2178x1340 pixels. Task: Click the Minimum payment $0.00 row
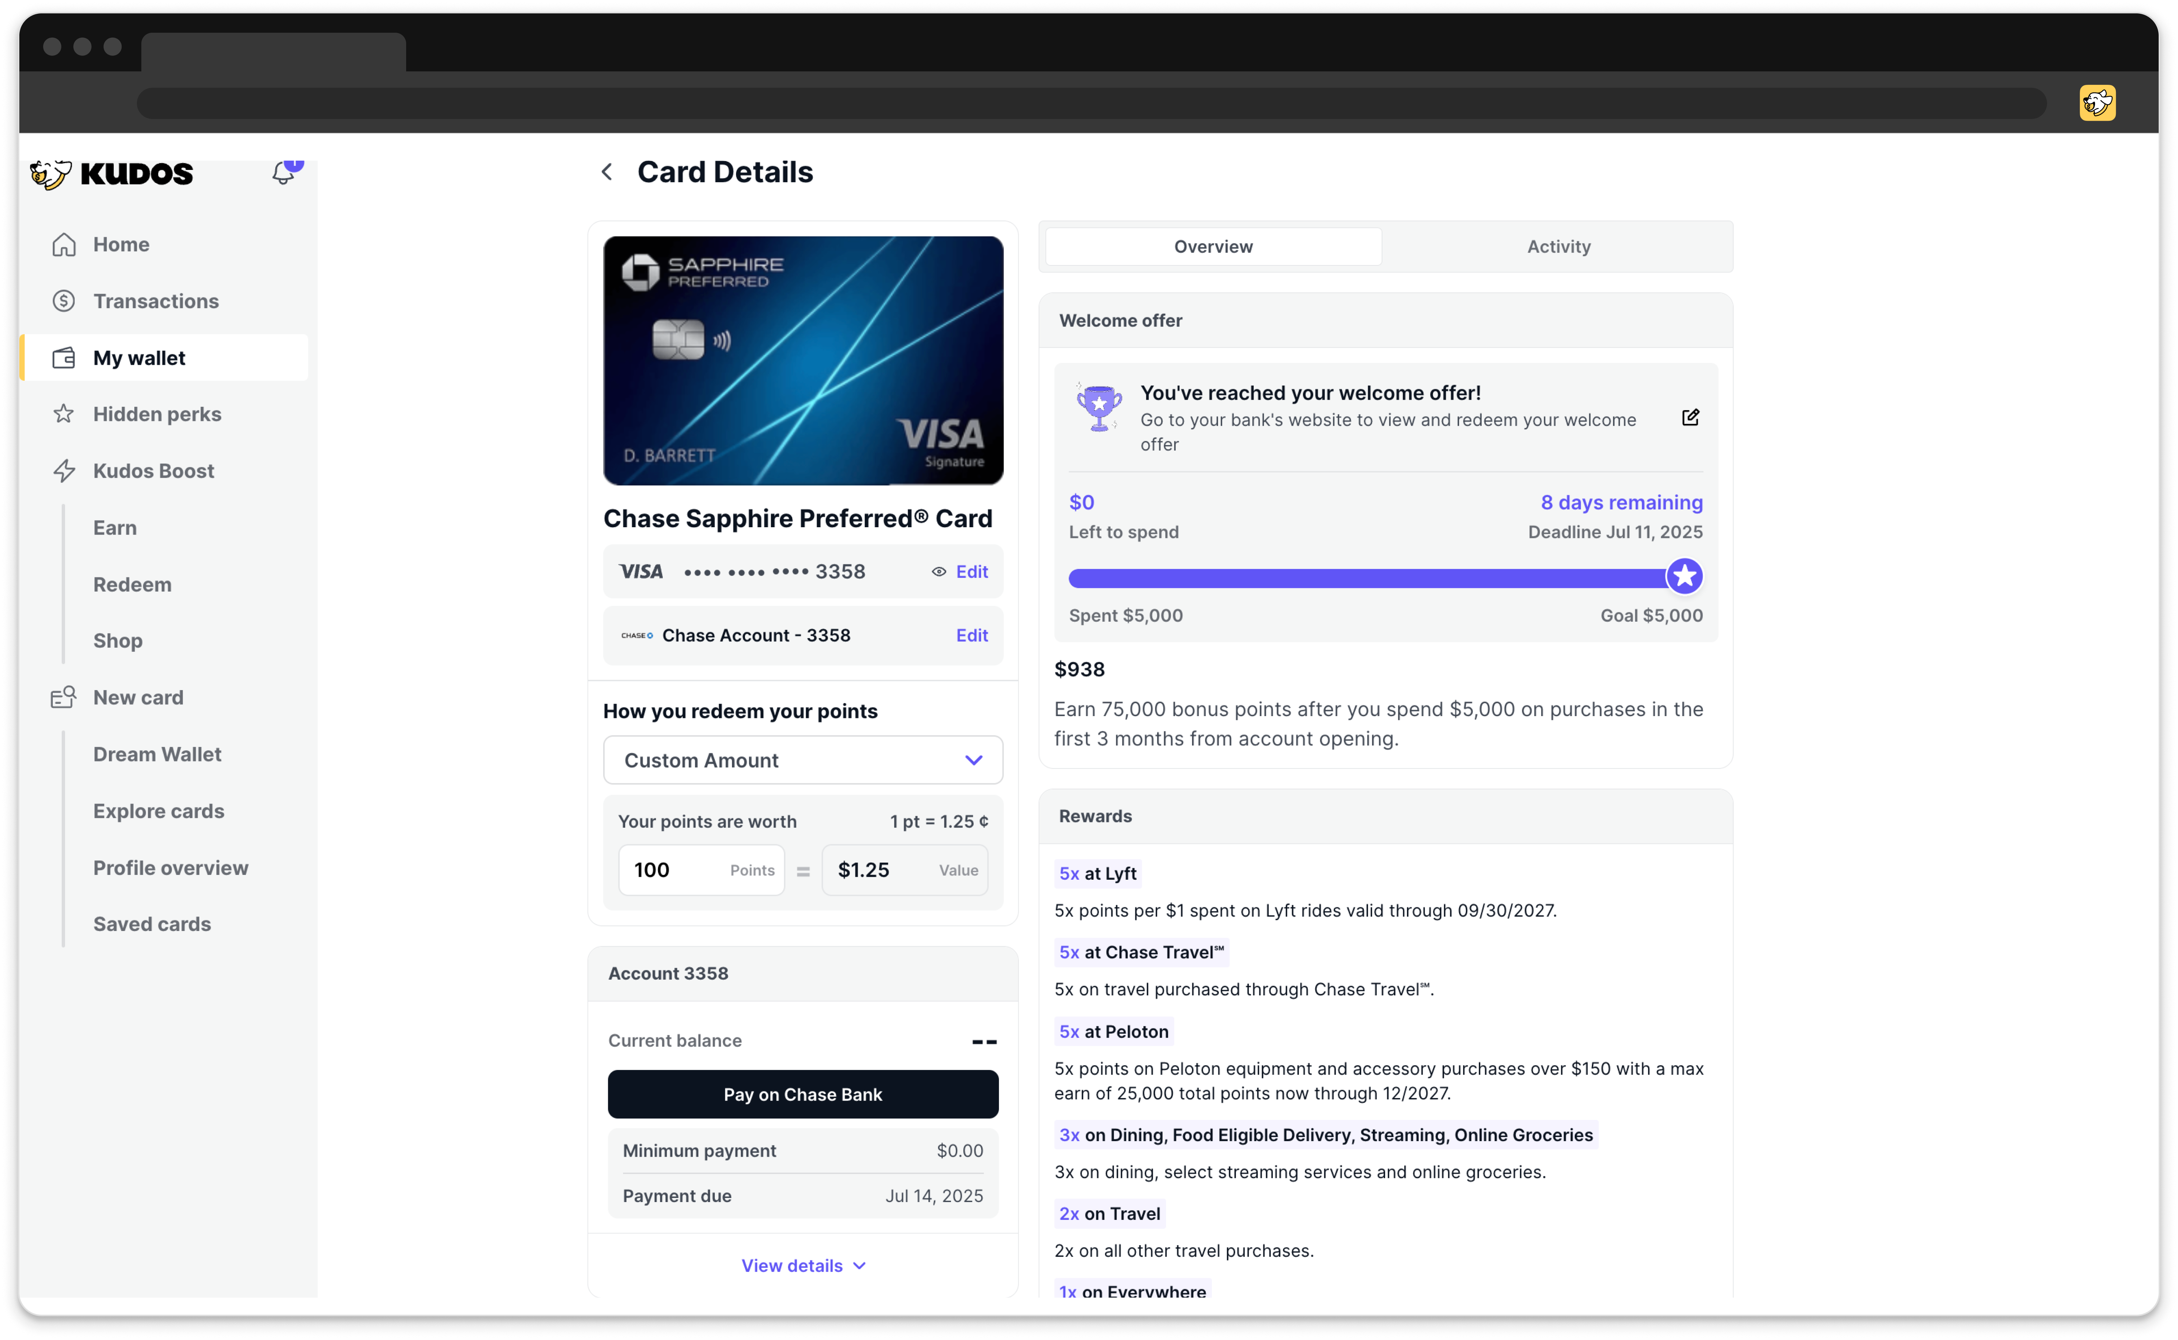(803, 1150)
